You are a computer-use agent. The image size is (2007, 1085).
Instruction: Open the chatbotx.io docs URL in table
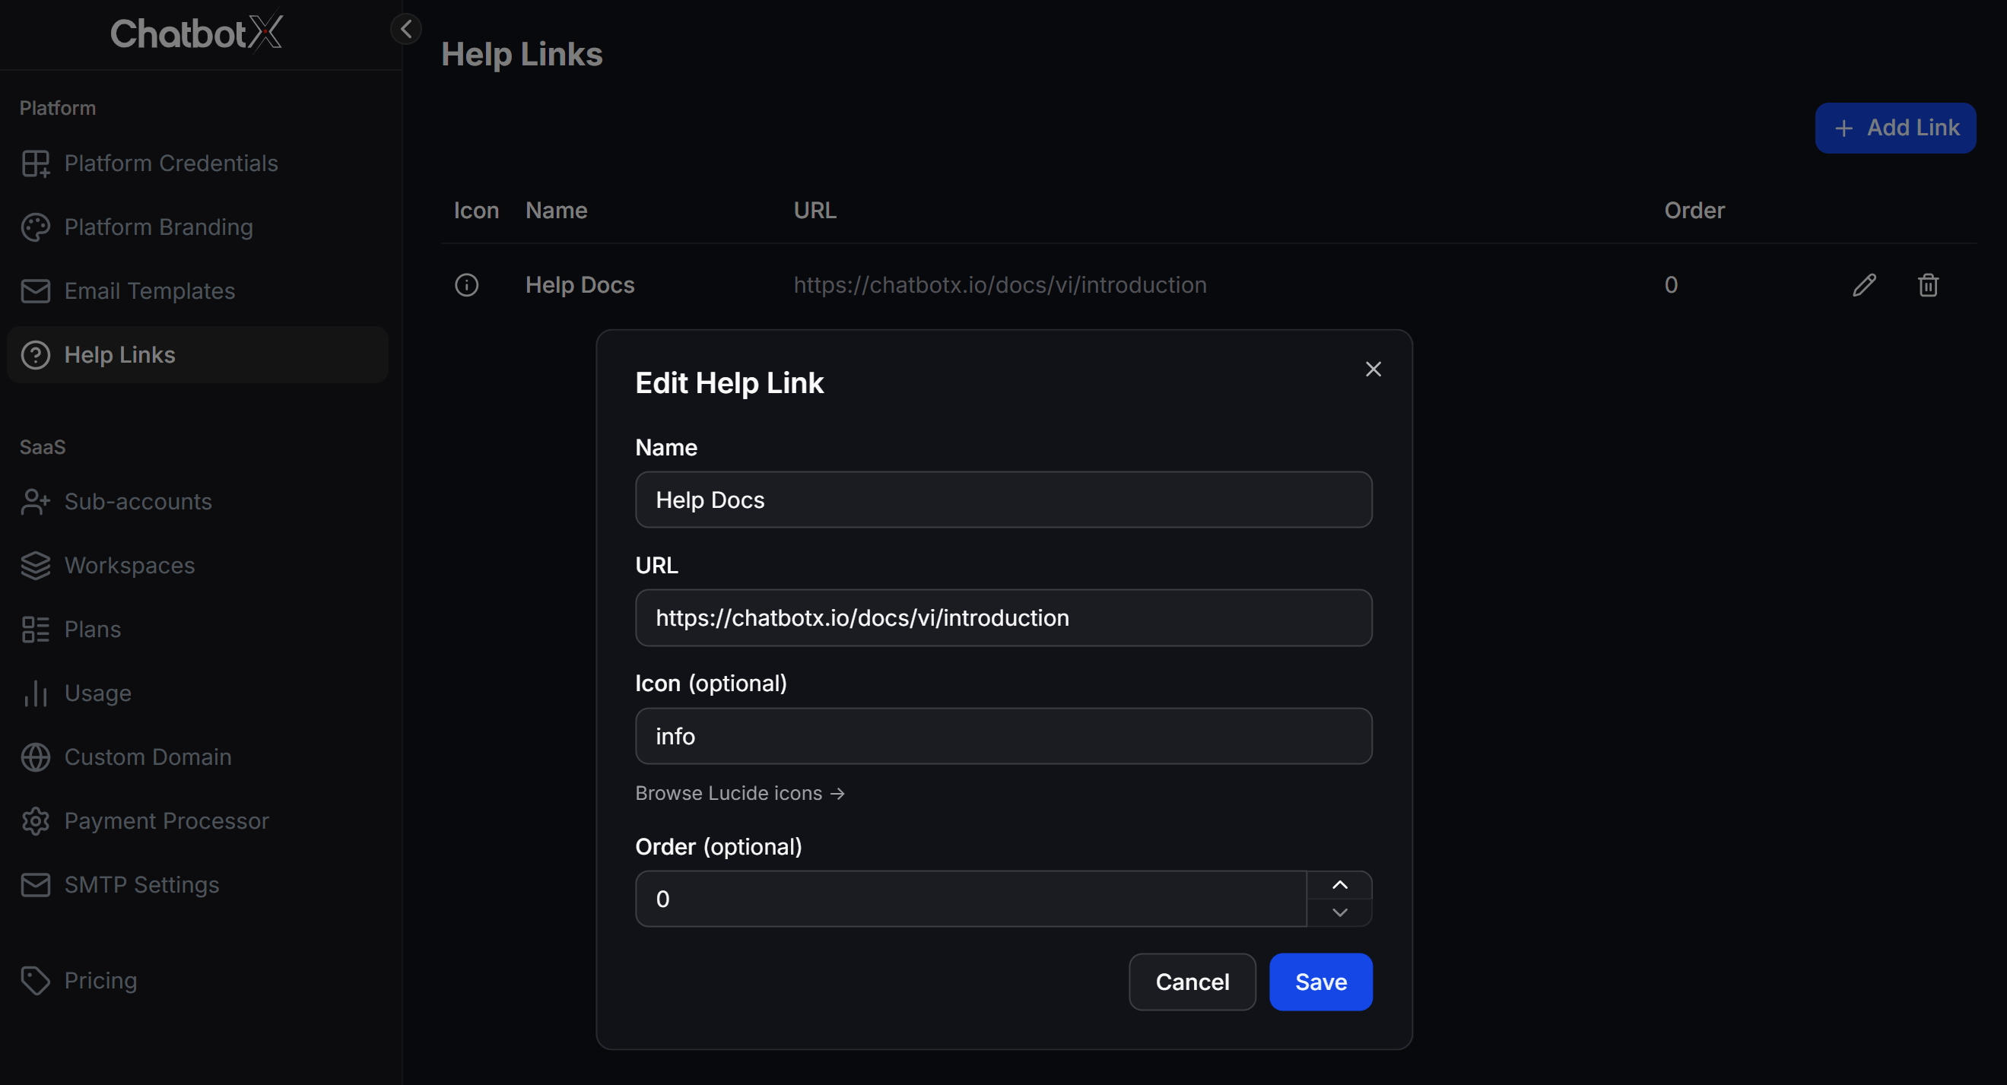point(1000,285)
